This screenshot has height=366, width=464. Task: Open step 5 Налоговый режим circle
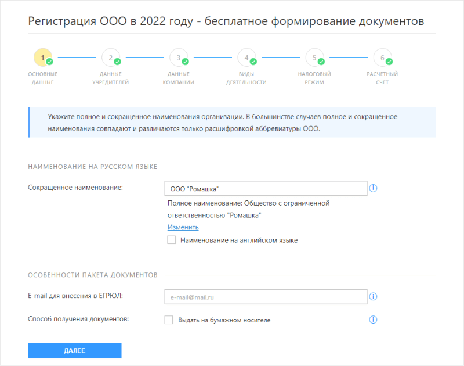(x=314, y=58)
